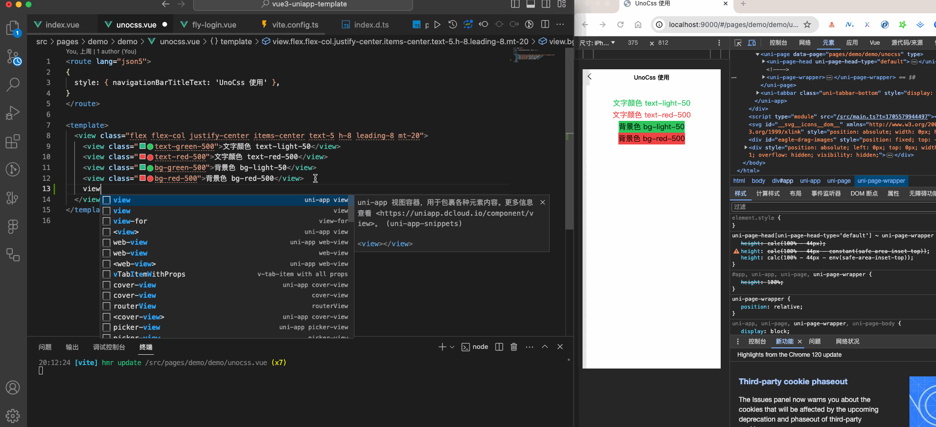Open the Extensions sidebar icon

13,142
